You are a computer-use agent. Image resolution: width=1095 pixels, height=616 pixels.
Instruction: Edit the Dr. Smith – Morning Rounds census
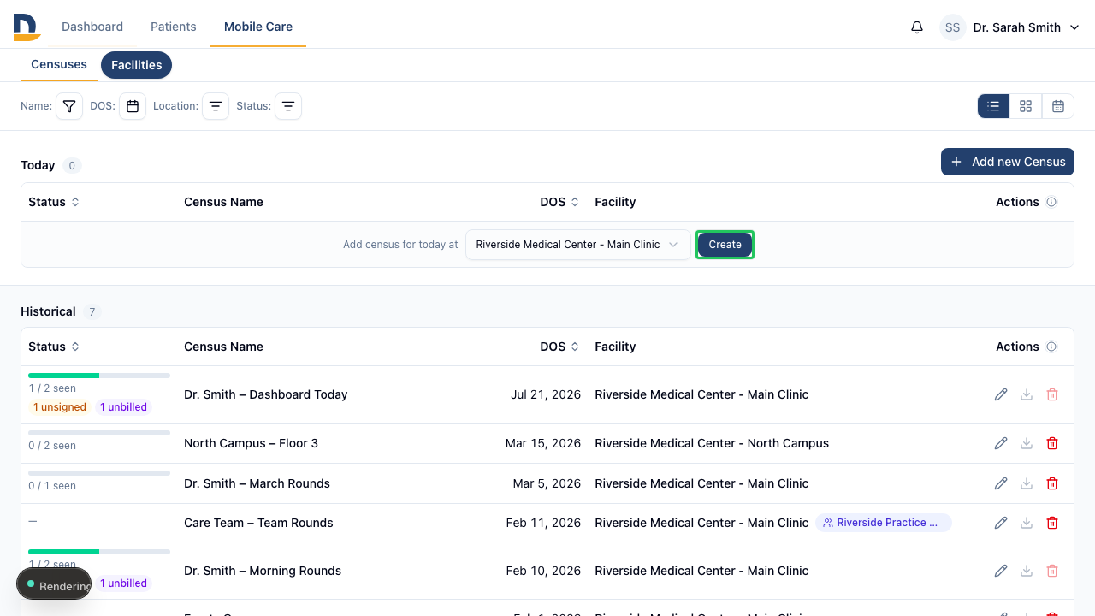click(1001, 571)
